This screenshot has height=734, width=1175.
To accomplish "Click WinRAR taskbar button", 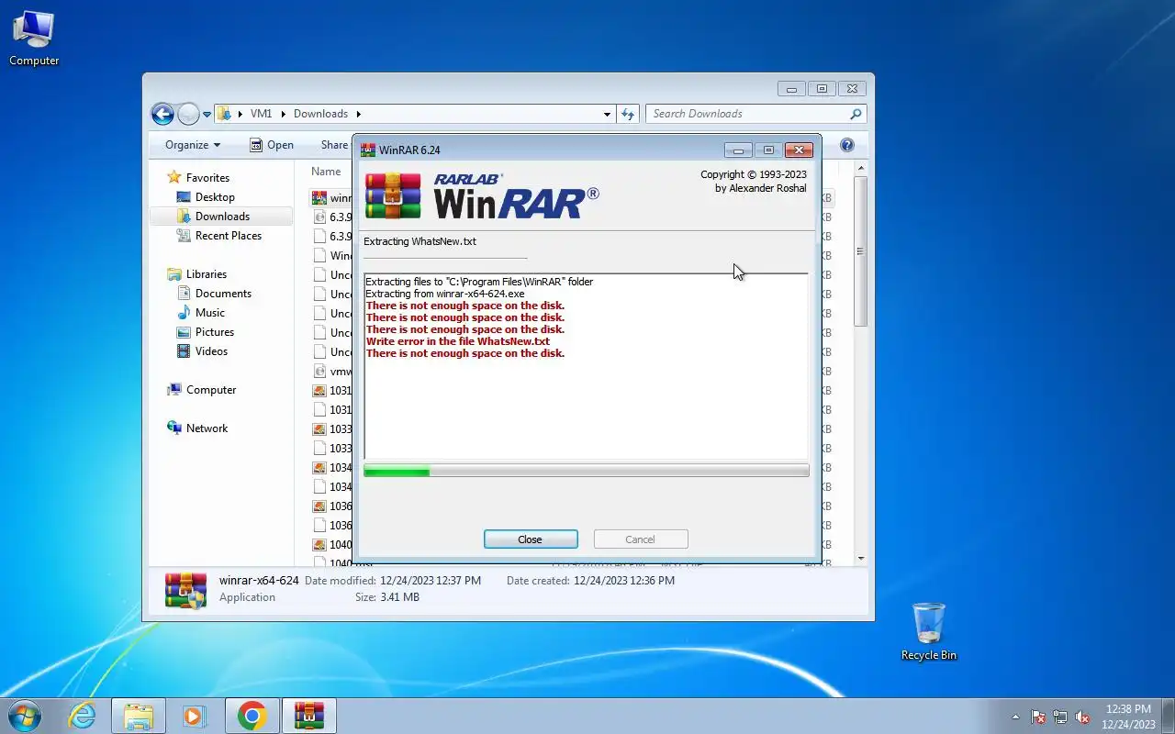I will coord(308,716).
